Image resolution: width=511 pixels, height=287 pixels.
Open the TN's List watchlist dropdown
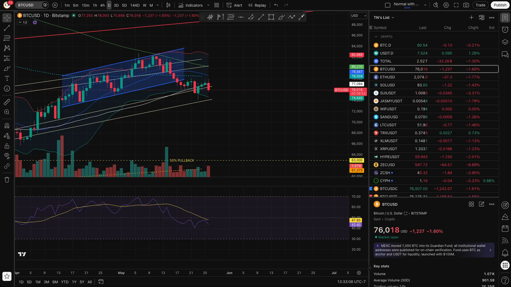384,18
